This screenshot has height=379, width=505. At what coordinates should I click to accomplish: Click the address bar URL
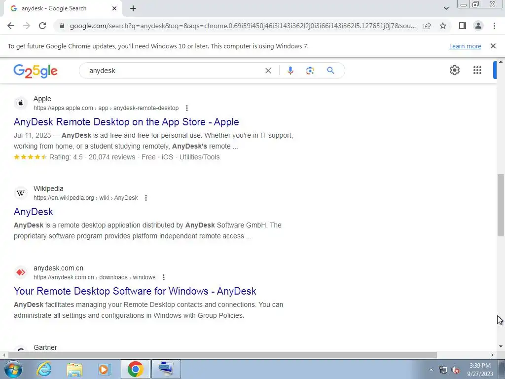click(x=243, y=26)
